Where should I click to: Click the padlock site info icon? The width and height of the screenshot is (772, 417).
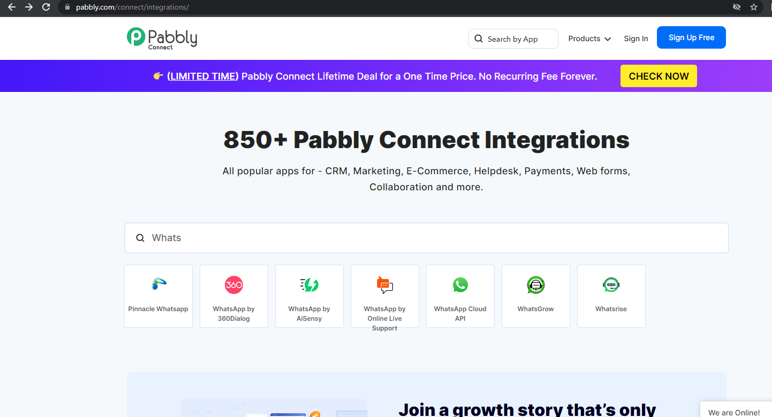pyautogui.click(x=67, y=7)
